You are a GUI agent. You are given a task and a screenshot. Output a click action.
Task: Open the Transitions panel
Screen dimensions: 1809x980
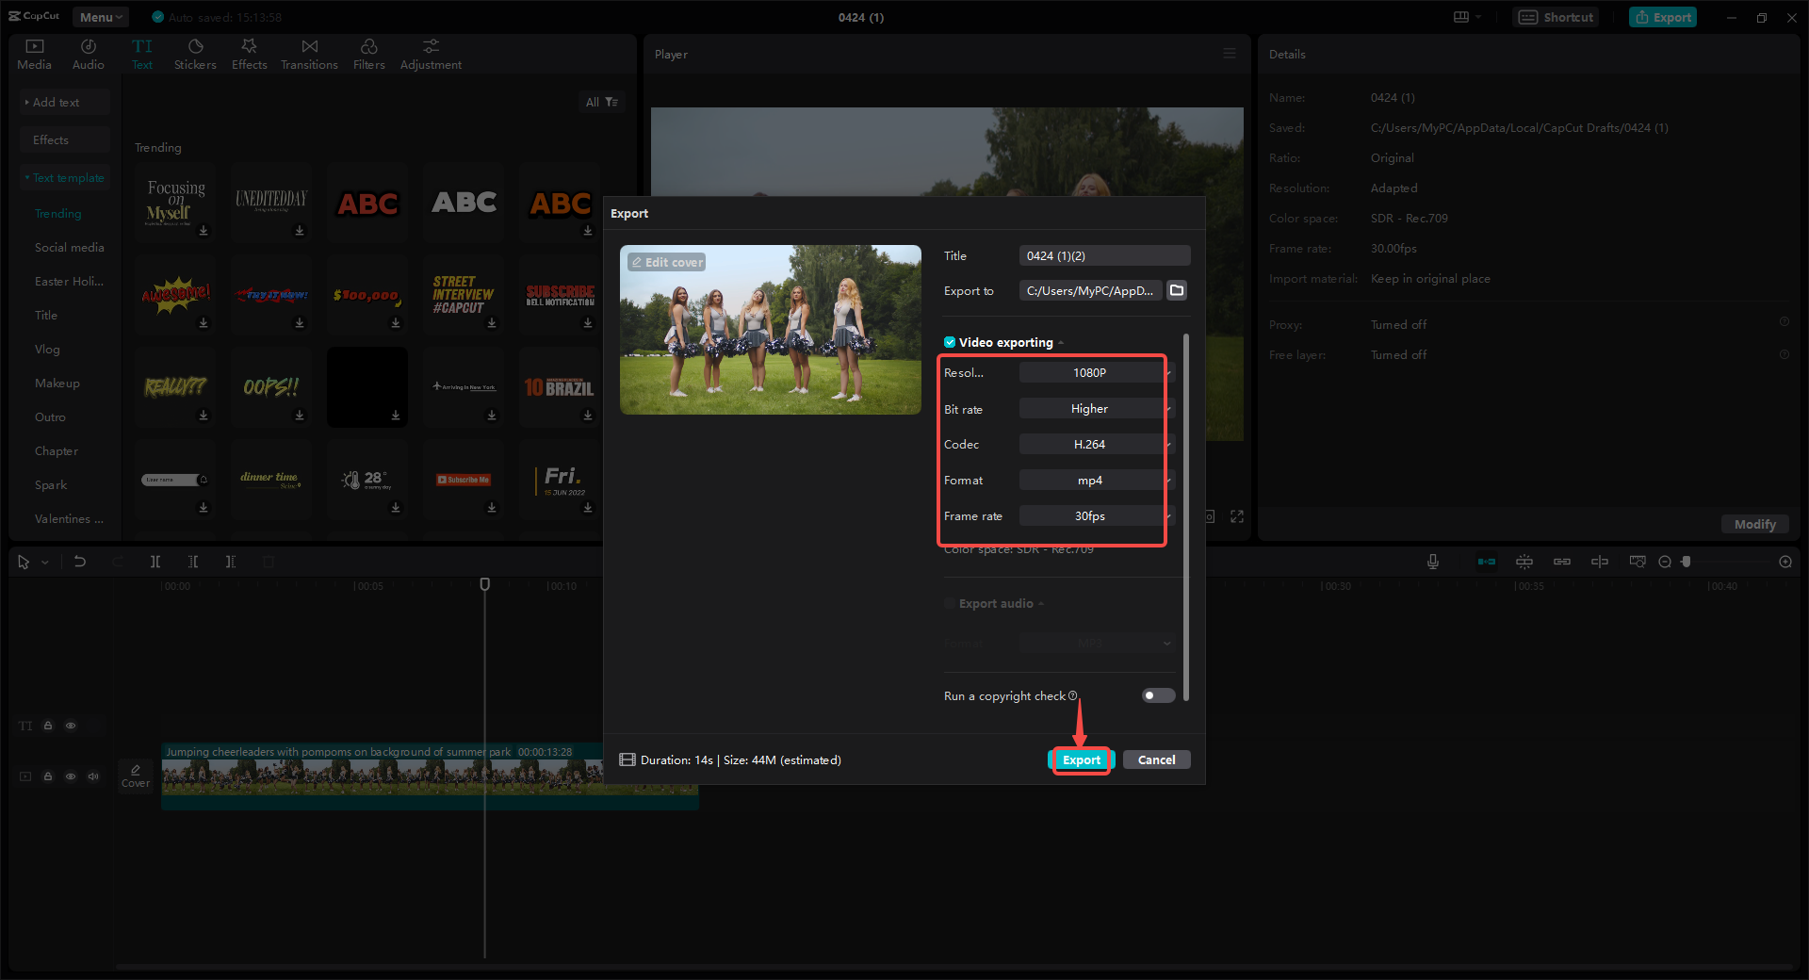click(x=309, y=53)
